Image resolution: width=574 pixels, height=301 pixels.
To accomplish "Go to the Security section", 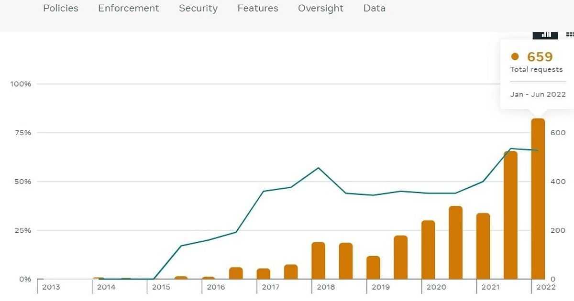I will (198, 8).
